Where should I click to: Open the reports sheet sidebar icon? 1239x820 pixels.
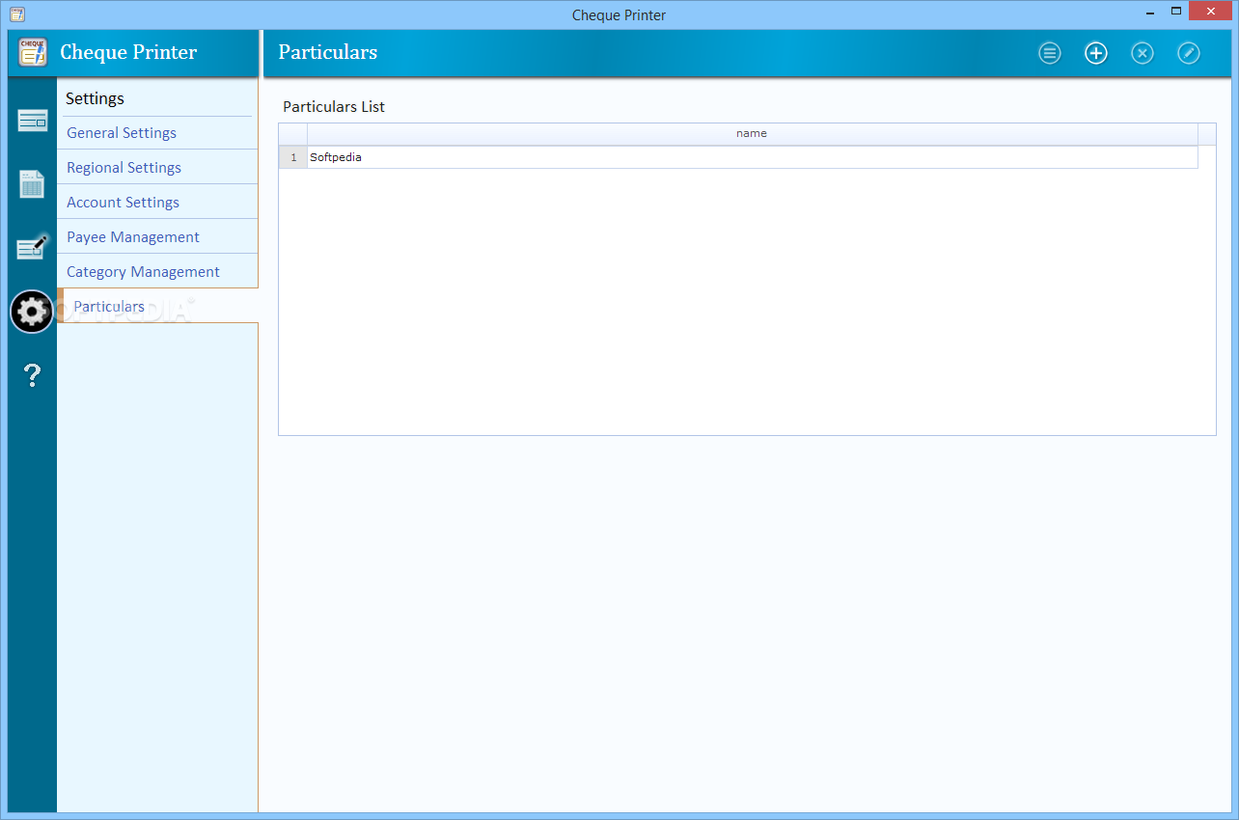(32, 183)
